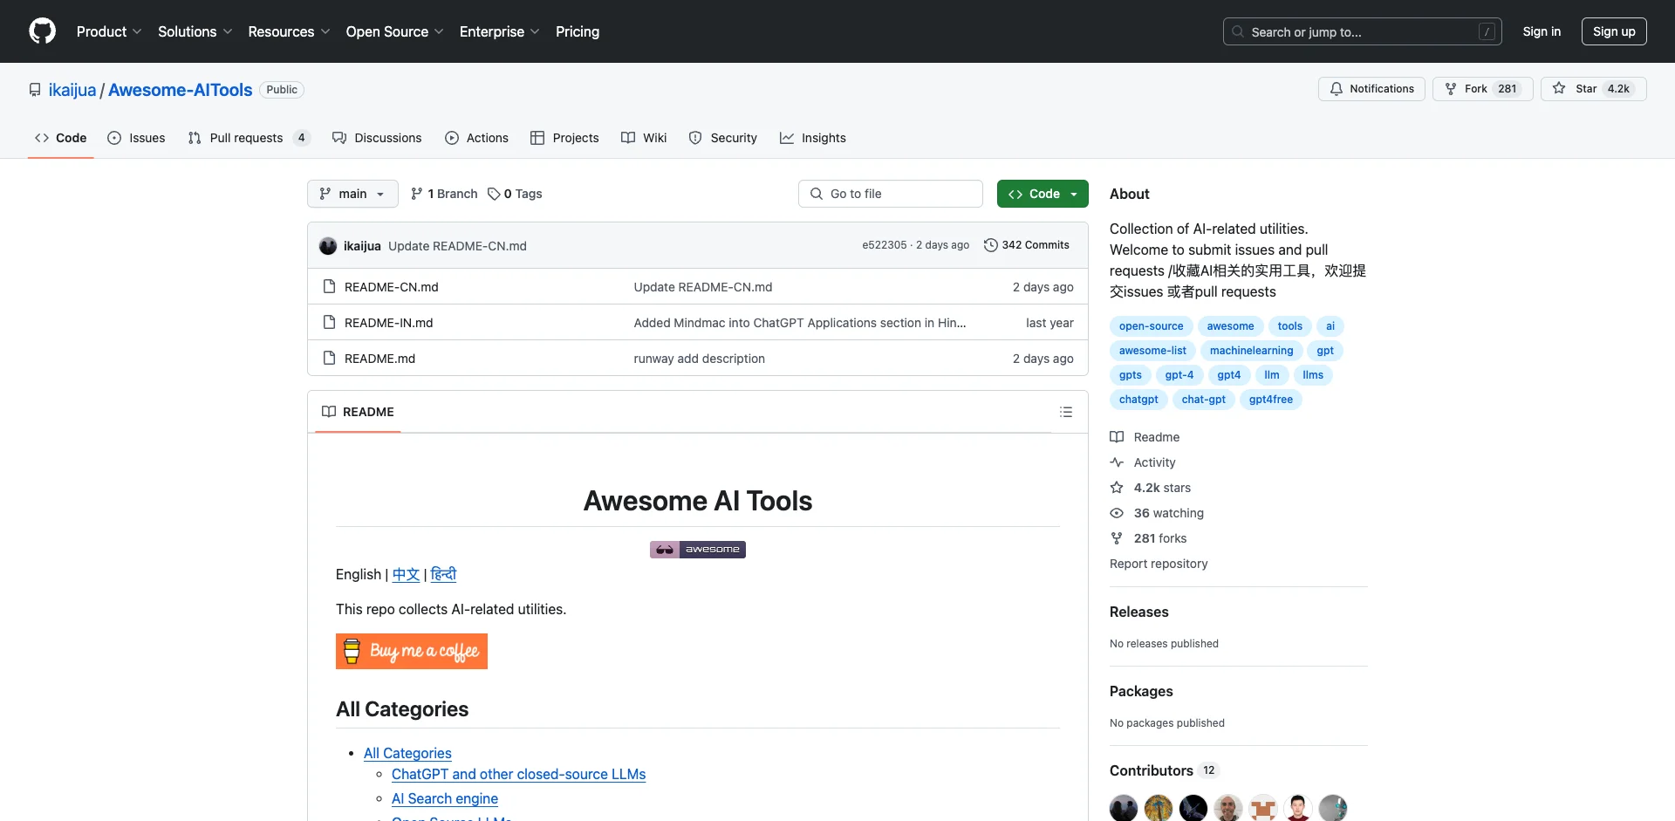Open the ikaijua owner profile link

pyautogui.click(x=72, y=90)
